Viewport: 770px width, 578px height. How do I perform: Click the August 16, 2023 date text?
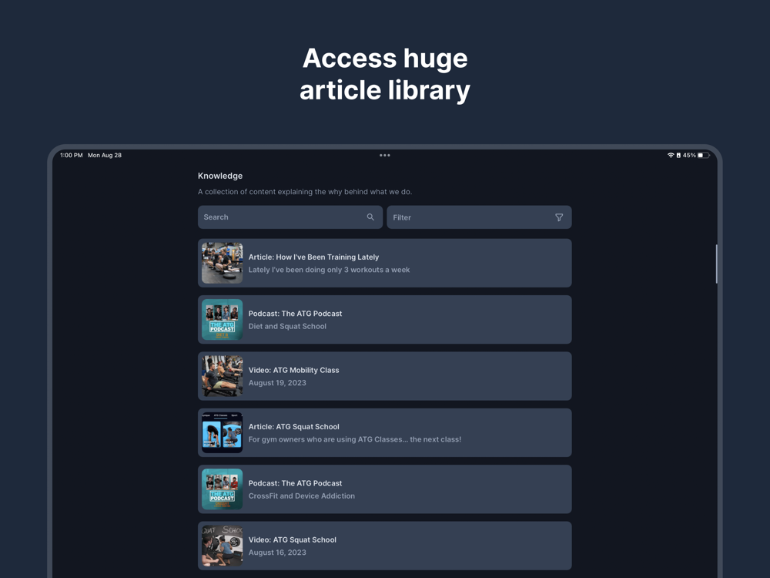[x=277, y=553]
